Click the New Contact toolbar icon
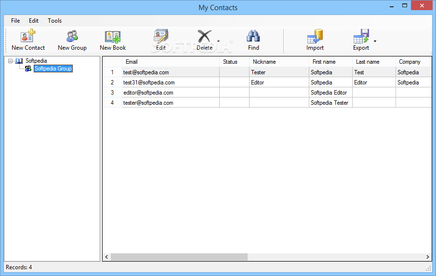Screen dimensions: 436x276 28,36
